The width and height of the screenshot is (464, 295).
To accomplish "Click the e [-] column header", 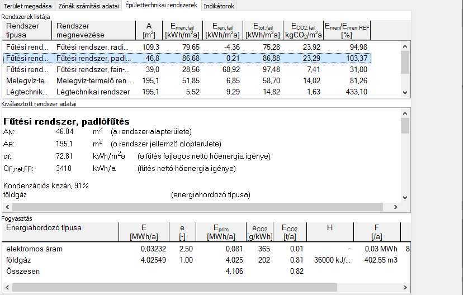I will (x=182, y=232).
